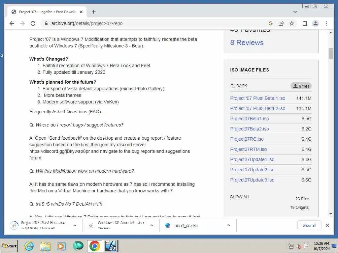Share this page via share icon
Viewport: 338px width, 253px height.
pyautogui.click(x=281, y=23)
